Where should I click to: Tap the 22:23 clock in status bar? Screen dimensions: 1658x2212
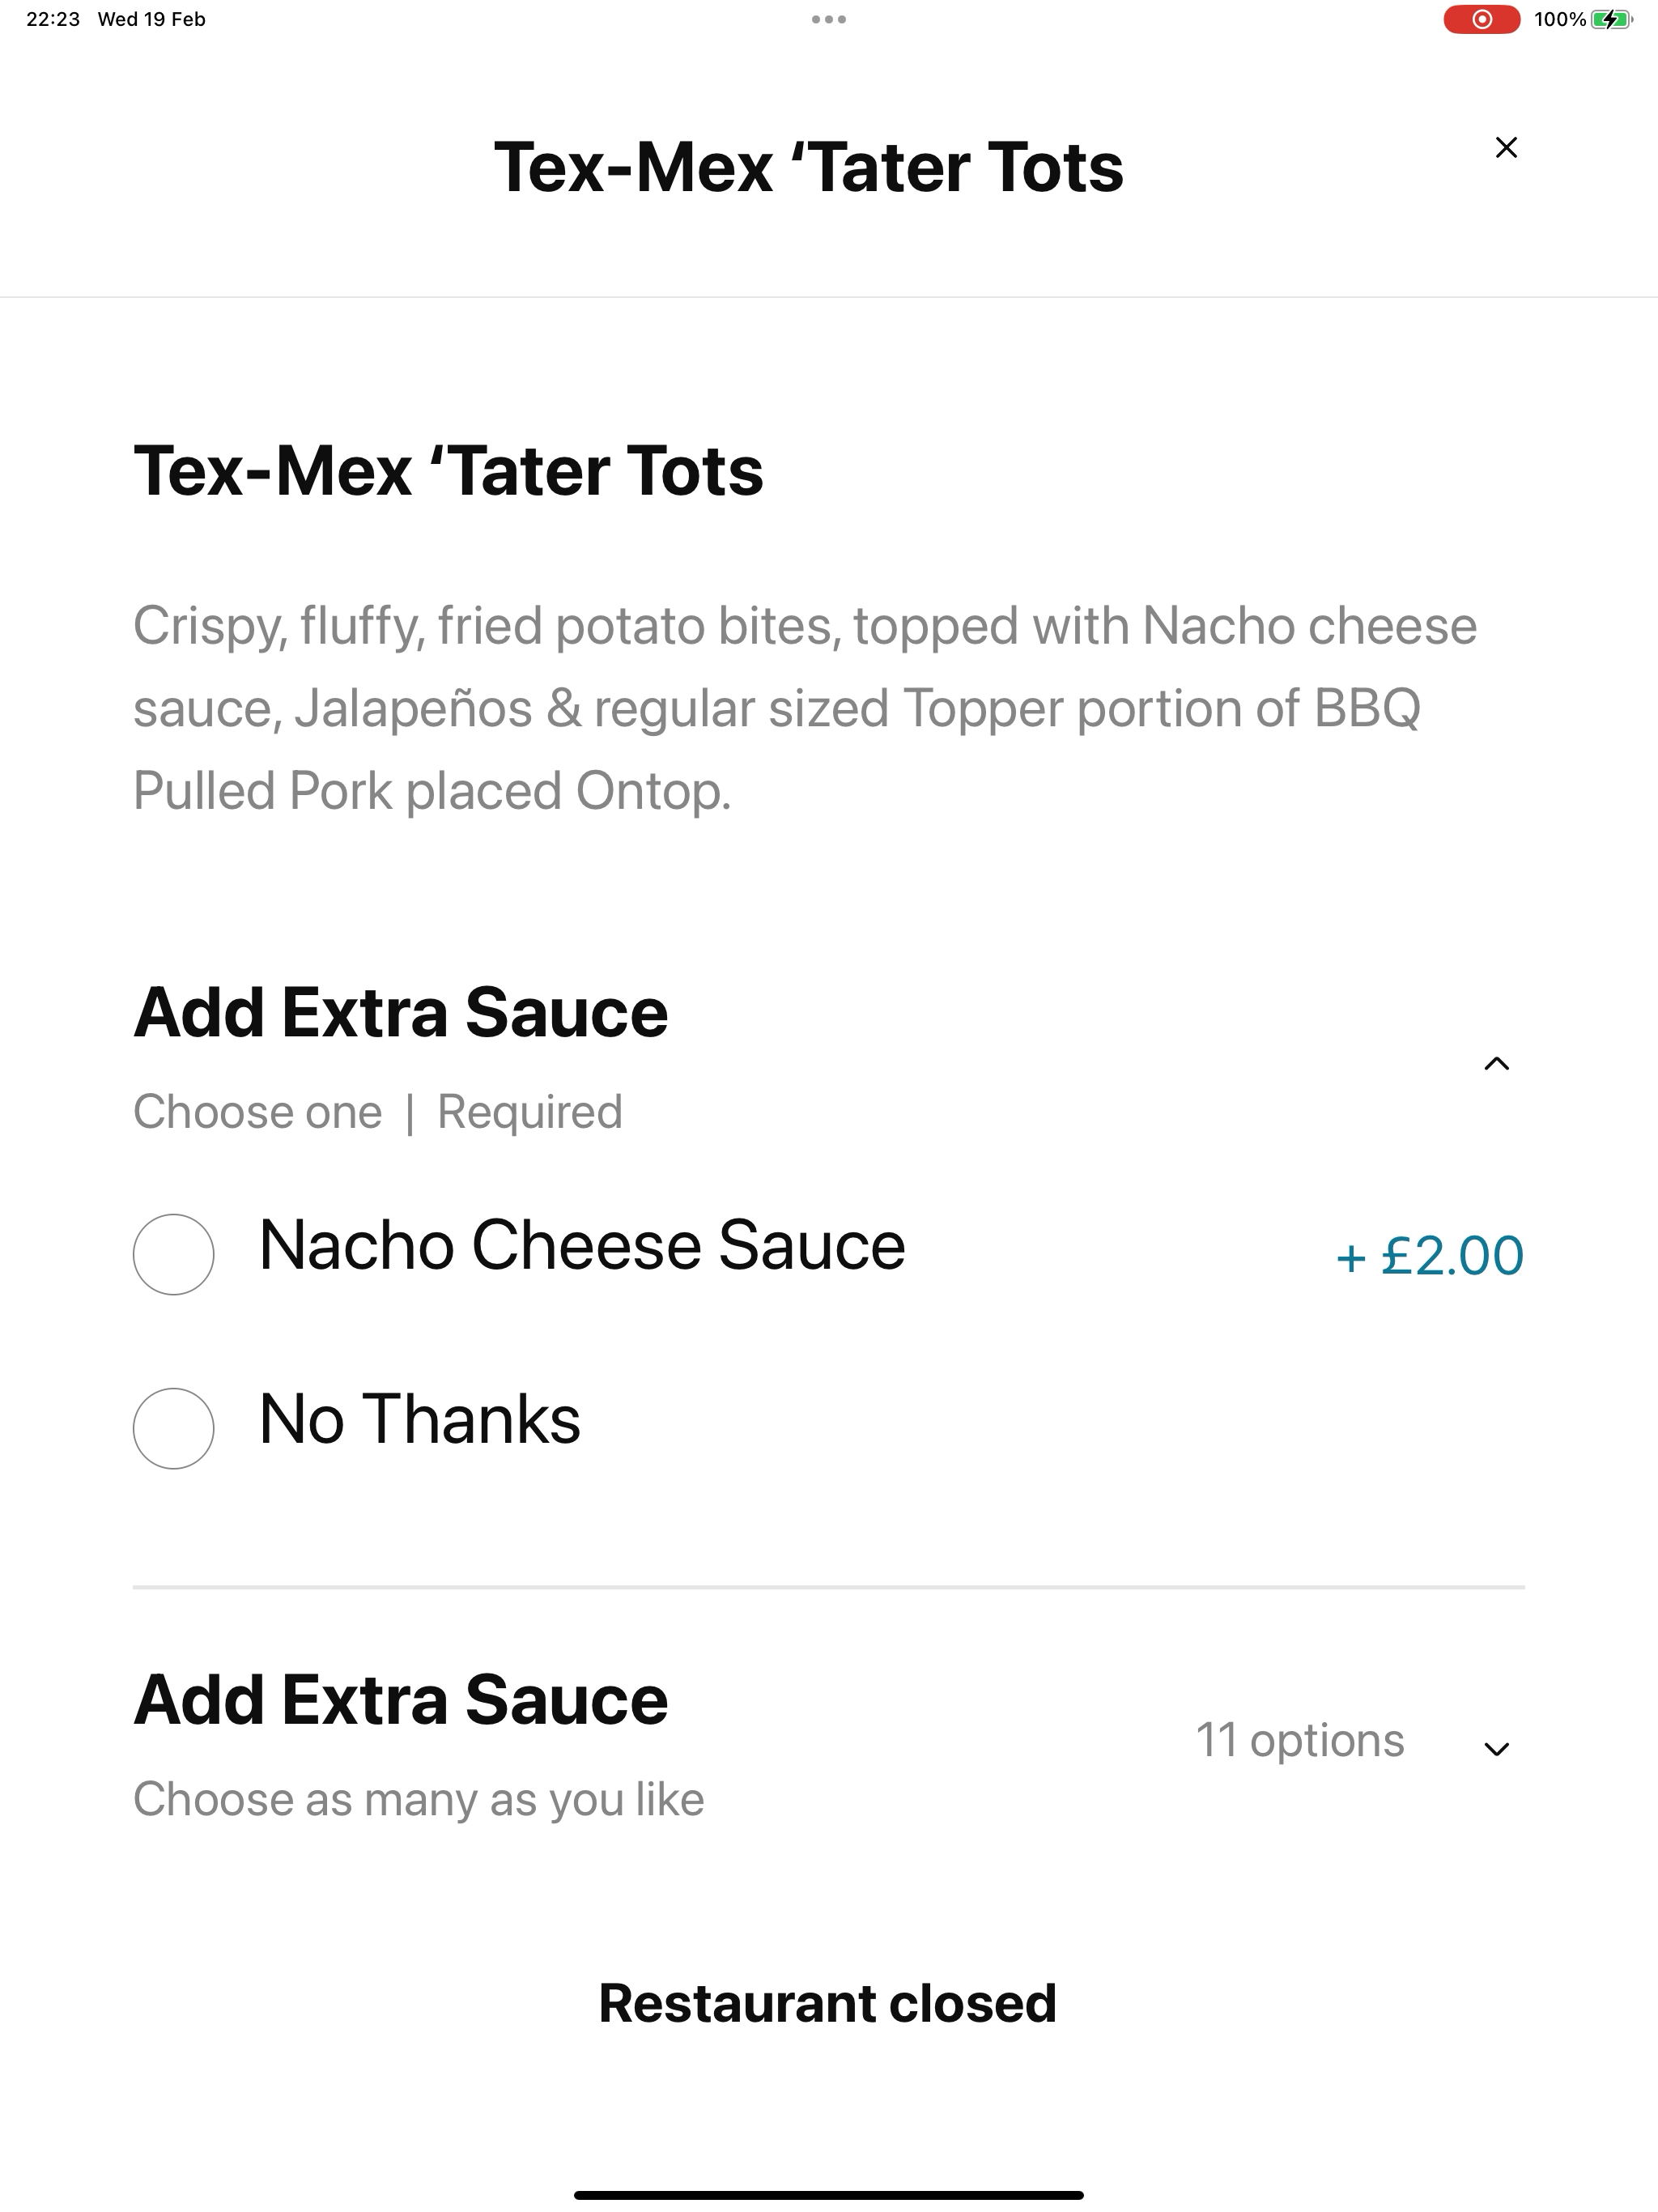click(x=53, y=19)
